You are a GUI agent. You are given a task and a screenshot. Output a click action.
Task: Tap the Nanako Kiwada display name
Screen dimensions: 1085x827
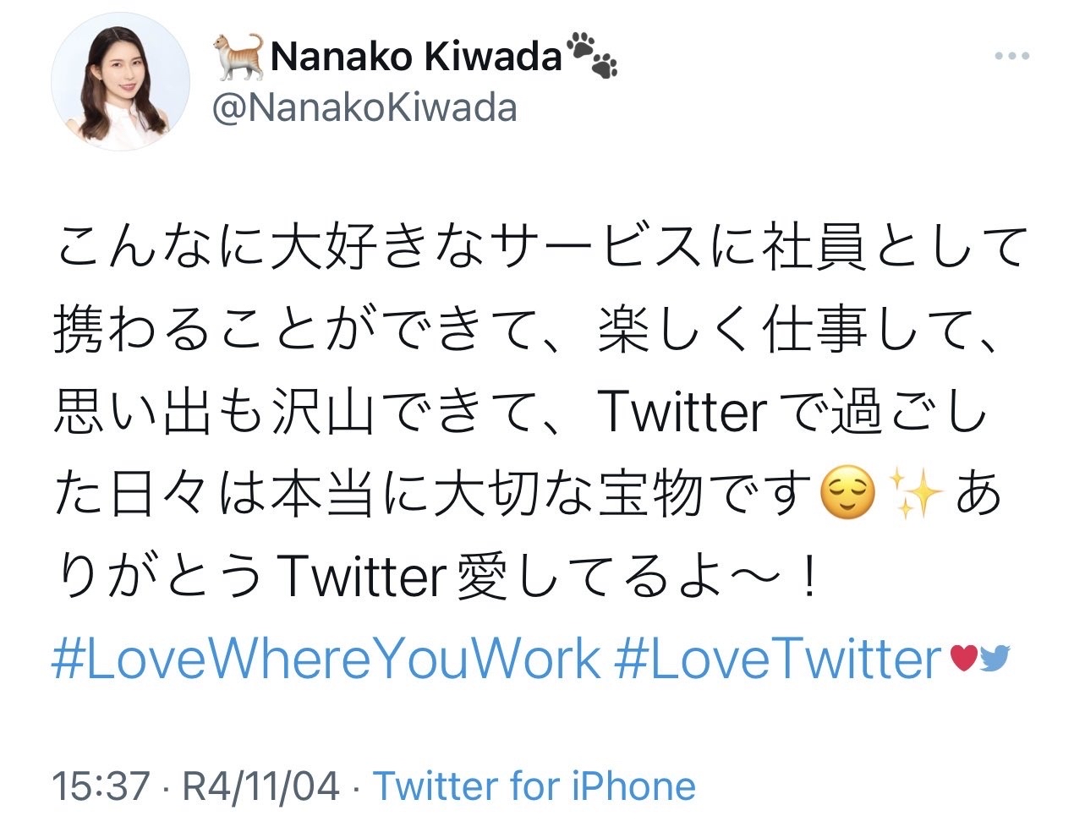coord(416,57)
